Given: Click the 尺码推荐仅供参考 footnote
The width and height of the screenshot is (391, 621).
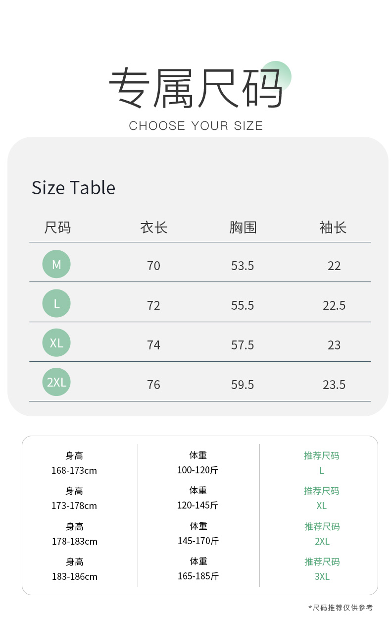Looking at the screenshot, I should (341, 608).
